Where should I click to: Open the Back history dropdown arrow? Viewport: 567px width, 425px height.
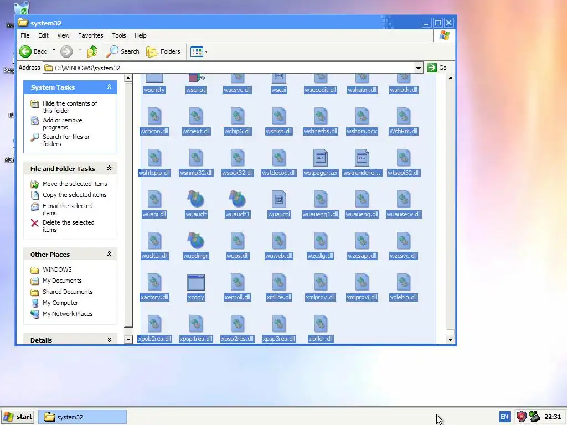[x=54, y=50]
